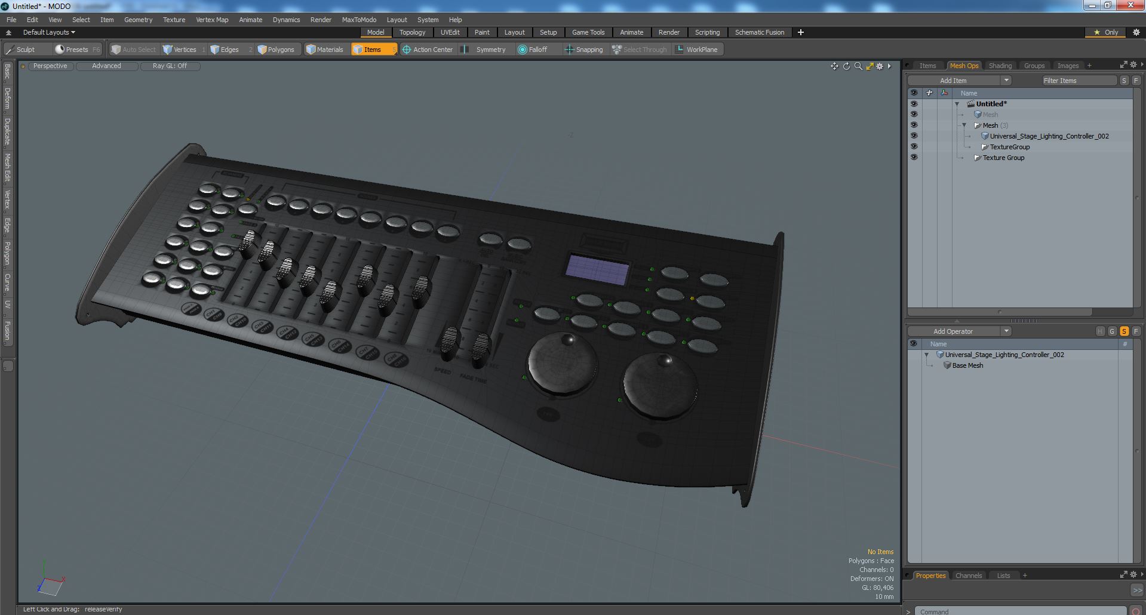Toggle the highlighted S button in Mesh Ops

(1124, 331)
